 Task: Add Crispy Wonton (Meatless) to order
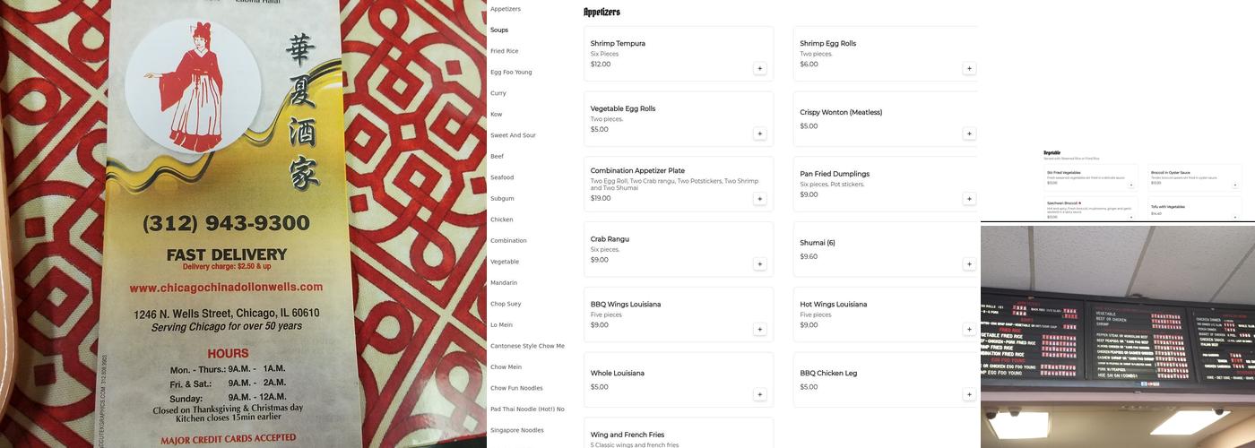969,134
